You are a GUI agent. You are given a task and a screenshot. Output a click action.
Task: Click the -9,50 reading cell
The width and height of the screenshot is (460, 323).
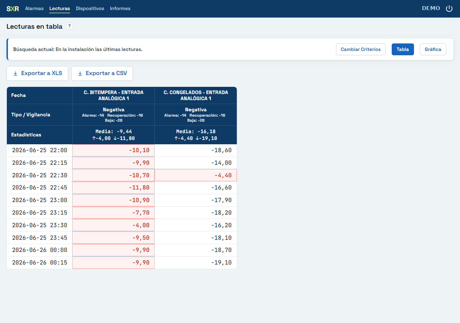[x=114, y=238]
